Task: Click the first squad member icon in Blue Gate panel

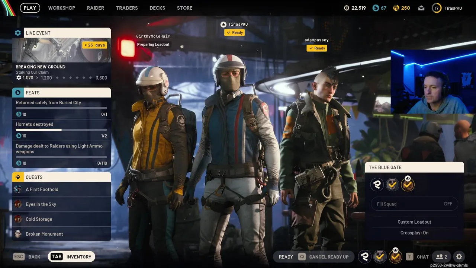Action: coord(377,184)
